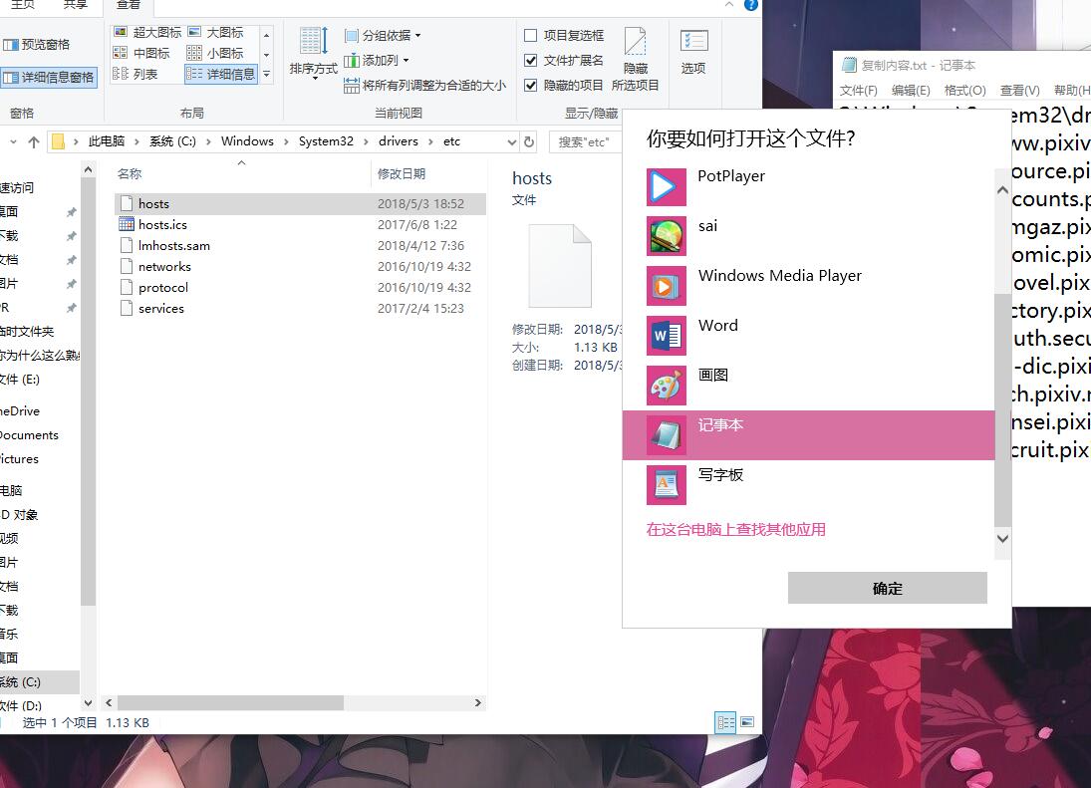Open the 共享 ribbon tab
This screenshot has height=788, width=1091.
(x=75, y=5)
